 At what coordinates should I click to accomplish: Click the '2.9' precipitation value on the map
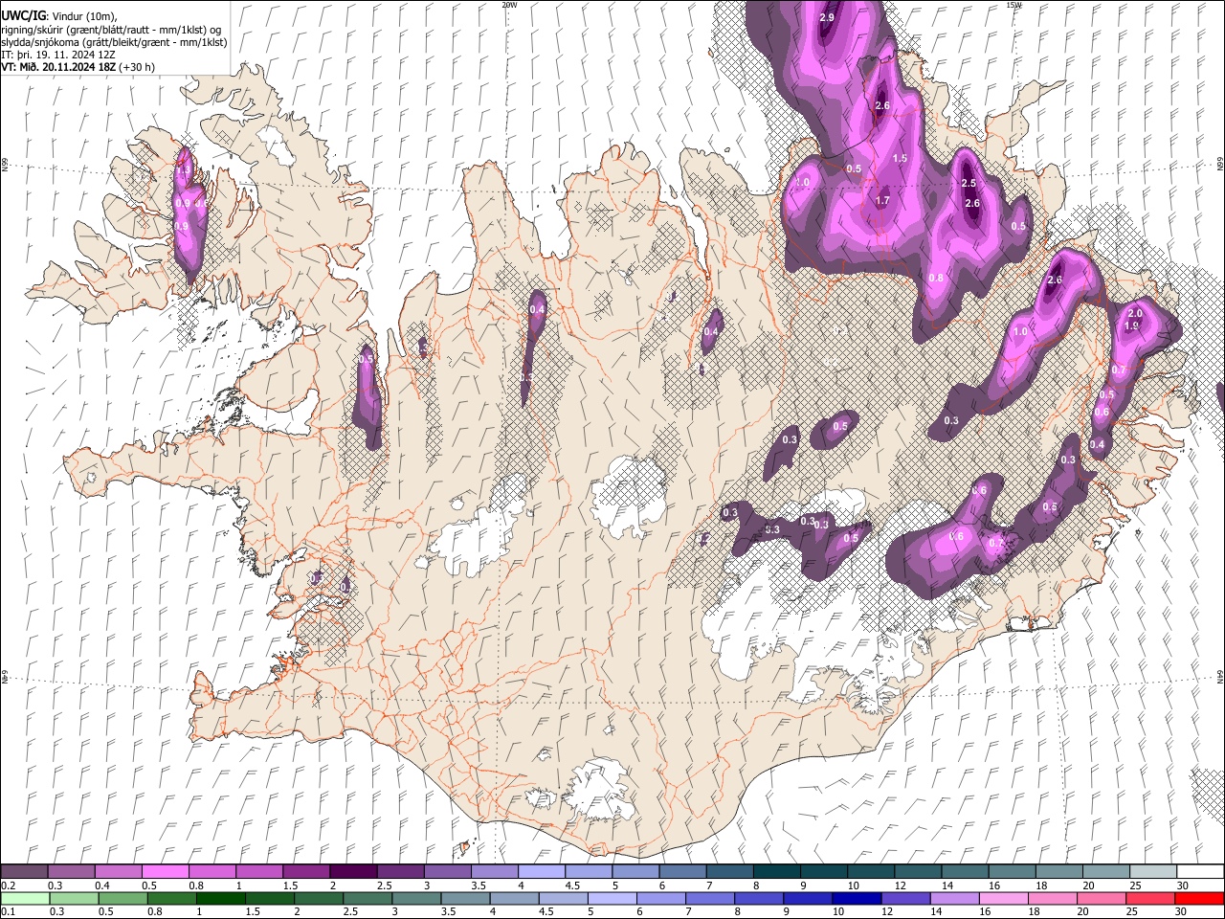tap(828, 18)
